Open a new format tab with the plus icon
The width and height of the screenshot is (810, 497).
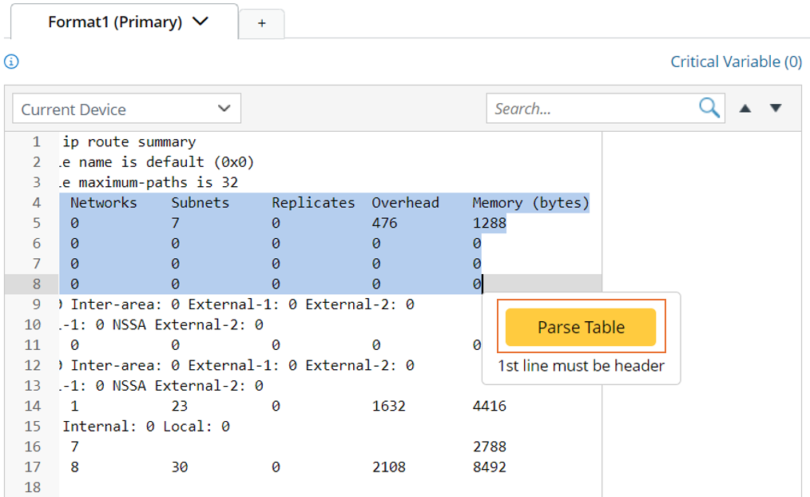coord(261,22)
